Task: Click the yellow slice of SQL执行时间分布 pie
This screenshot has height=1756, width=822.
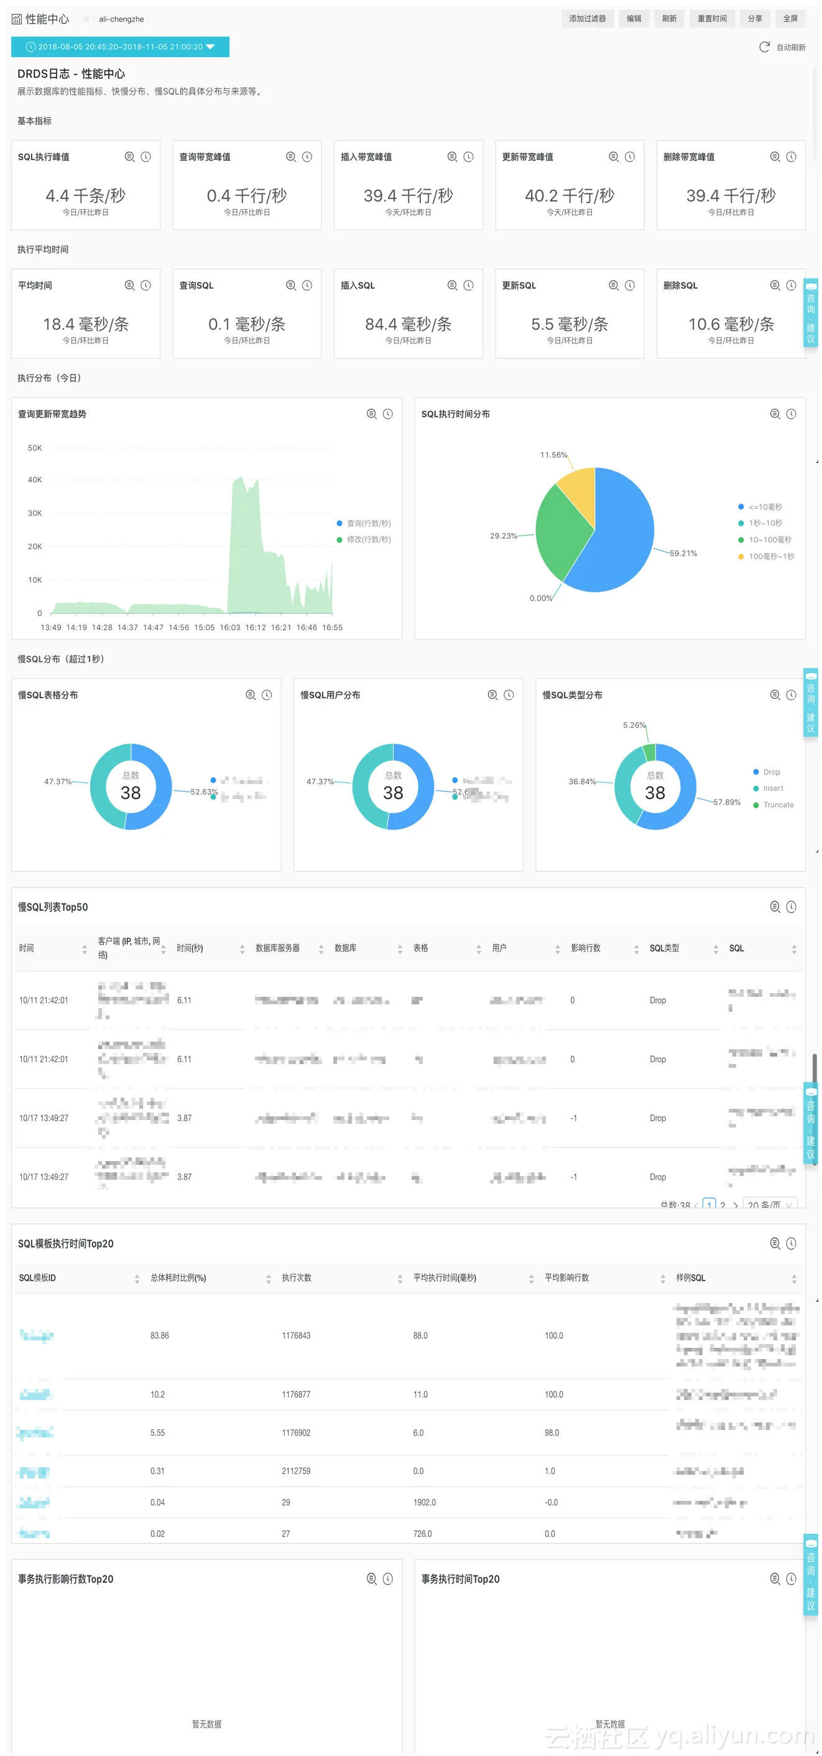Action: coord(579,487)
